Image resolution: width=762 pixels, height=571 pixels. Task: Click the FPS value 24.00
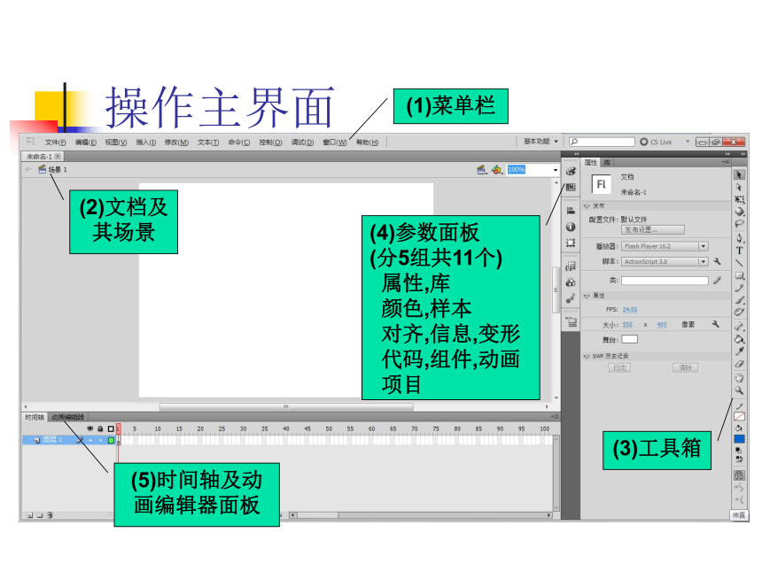point(630,309)
